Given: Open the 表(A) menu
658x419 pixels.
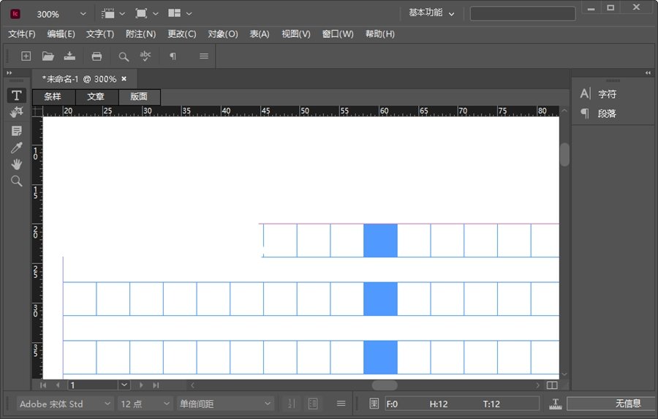Looking at the screenshot, I should tap(260, 34).
